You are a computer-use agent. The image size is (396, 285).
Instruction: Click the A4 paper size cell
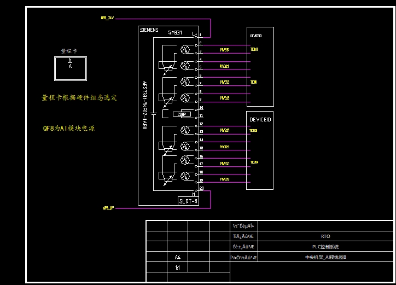click(178, 257)
